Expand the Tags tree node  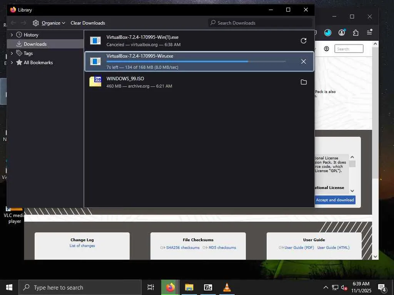point(12,53)
